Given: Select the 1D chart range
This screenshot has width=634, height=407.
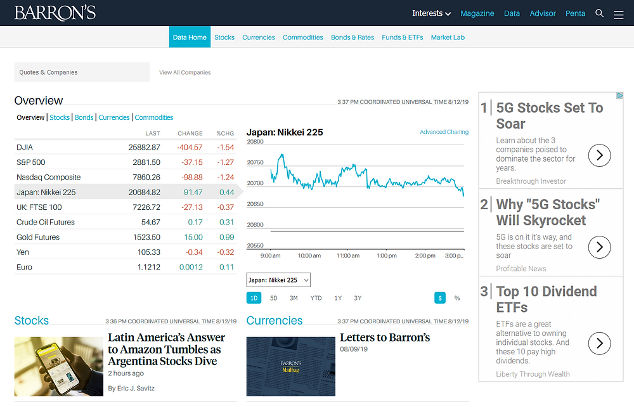Looking at the screenshot, I should click(x=254, y=298).
